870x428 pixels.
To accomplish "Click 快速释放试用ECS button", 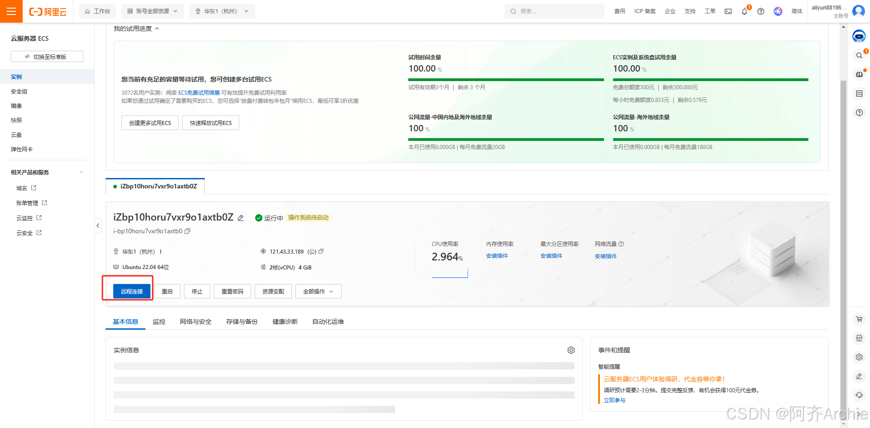I will [x=211, y=123].
